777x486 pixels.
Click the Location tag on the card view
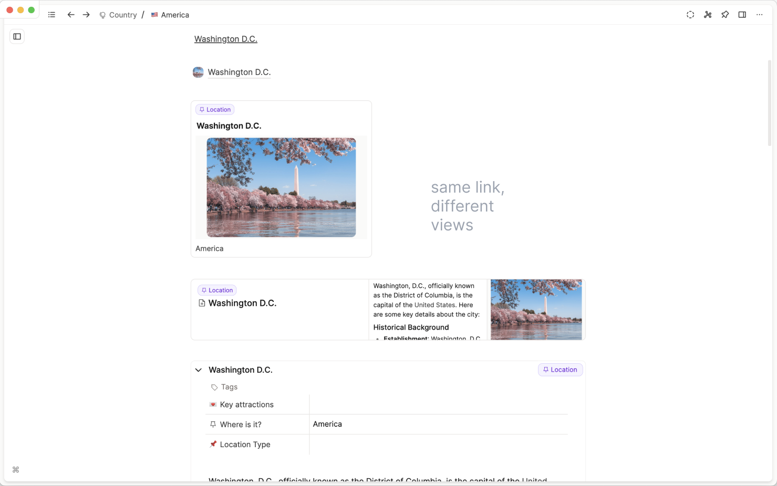pos(215,110)
